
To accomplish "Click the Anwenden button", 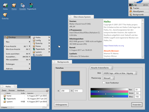I will [x=137, y=105].
